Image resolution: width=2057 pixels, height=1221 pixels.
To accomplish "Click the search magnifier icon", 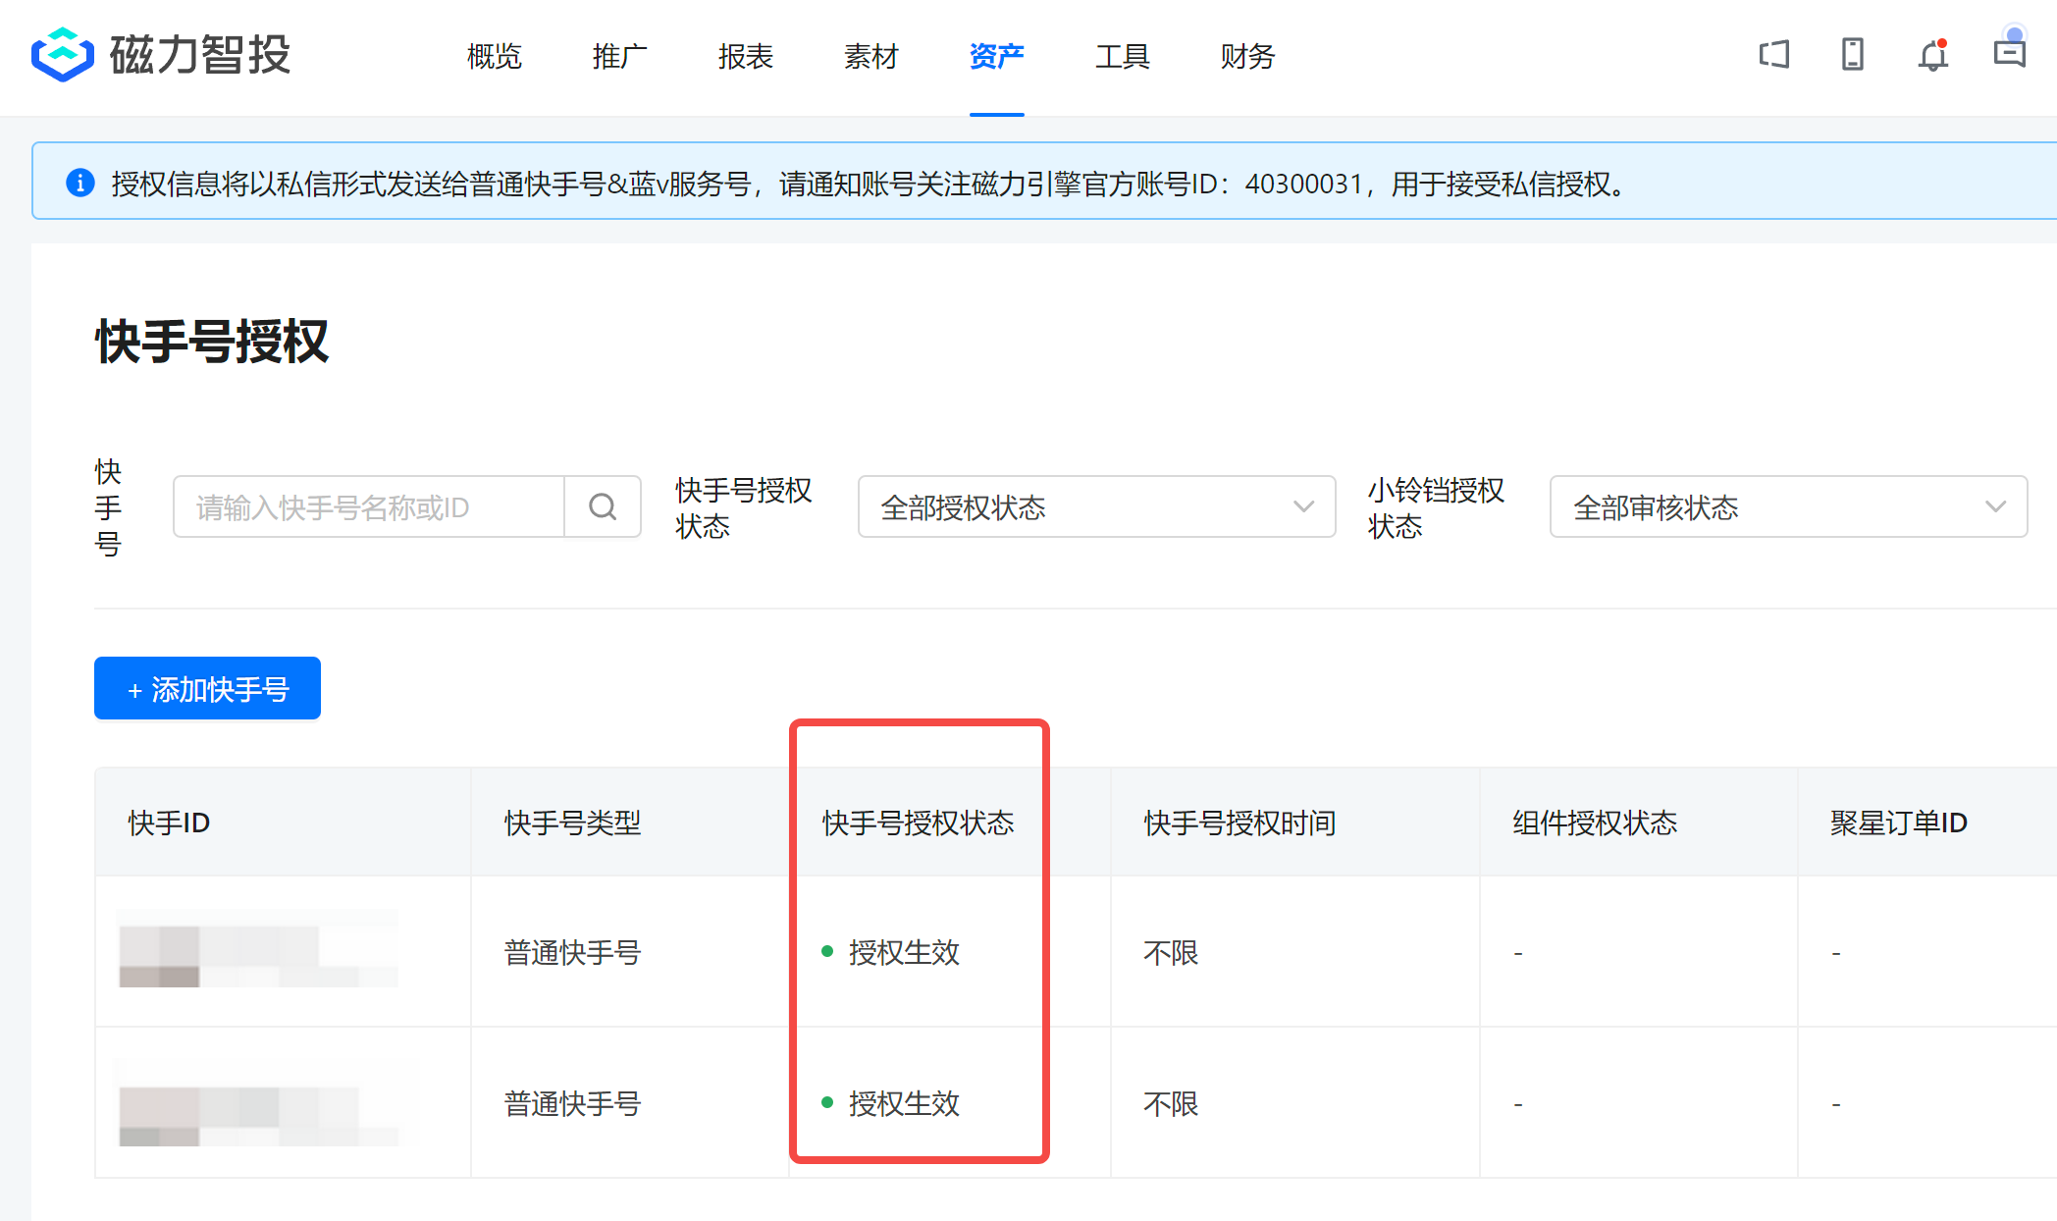I will point(603,506).
